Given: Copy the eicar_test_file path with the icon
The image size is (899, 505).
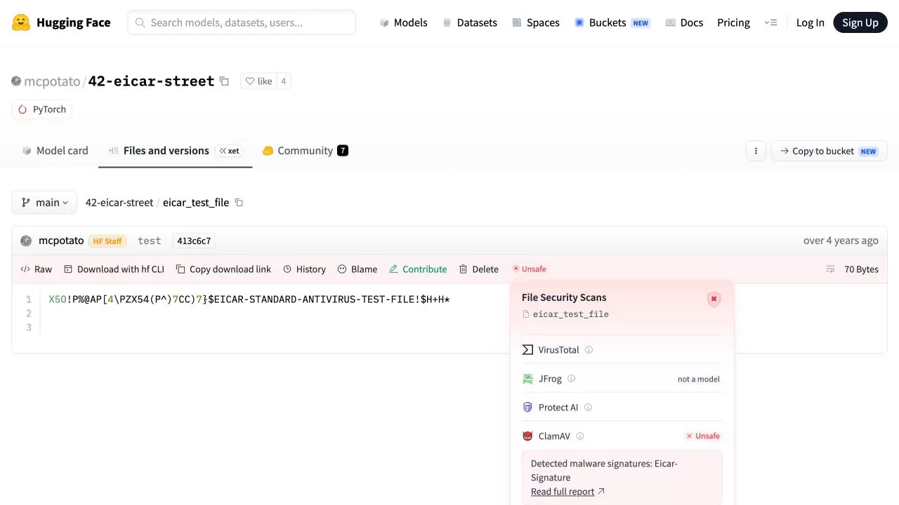Looking at the screenshot, I should point(239,203).
